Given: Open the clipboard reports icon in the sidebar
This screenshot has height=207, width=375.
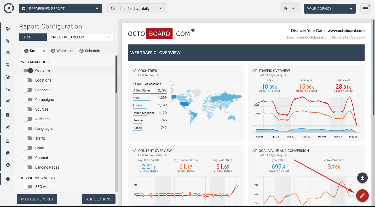Looking at the screenshot, I should [x=8, y=115].
